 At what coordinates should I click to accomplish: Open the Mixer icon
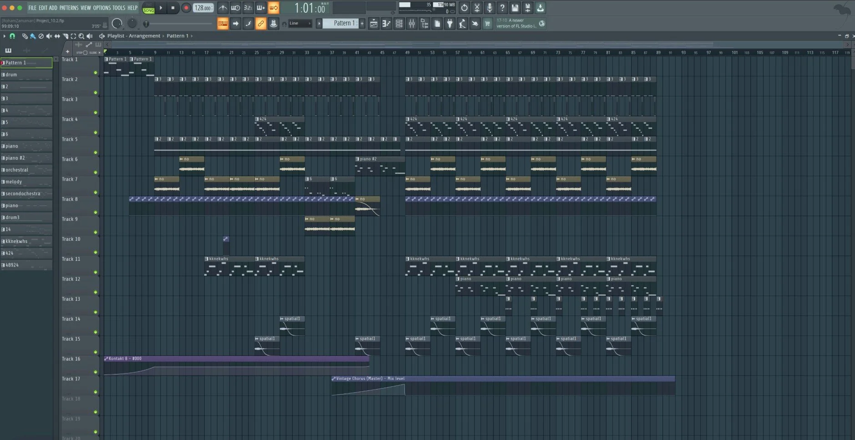point(412,24)
